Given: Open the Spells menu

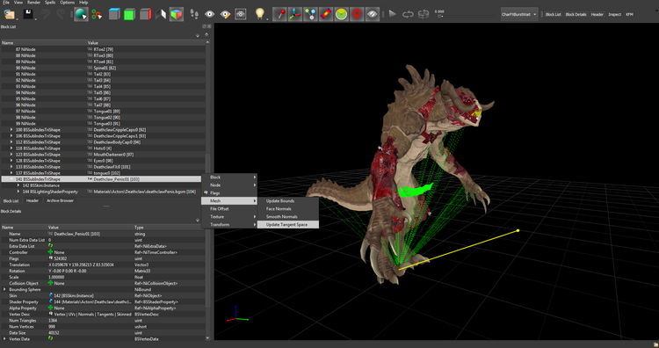Looking at the screenshot, I should [x=50, y=3].
